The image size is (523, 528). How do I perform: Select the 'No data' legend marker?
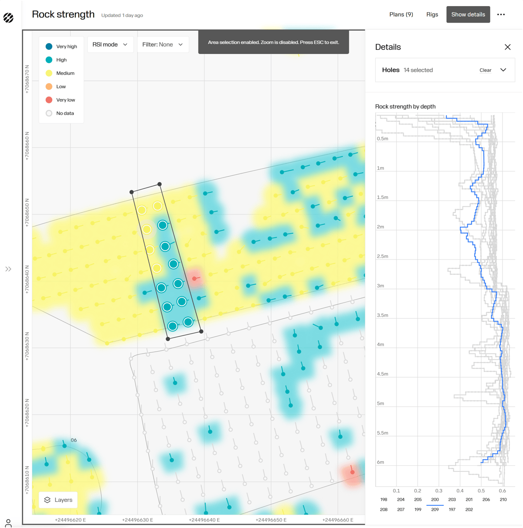click(48, 113)
